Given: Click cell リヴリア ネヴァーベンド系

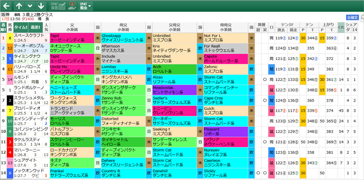Looking at the screenshot, I should (x=226, y=142).
